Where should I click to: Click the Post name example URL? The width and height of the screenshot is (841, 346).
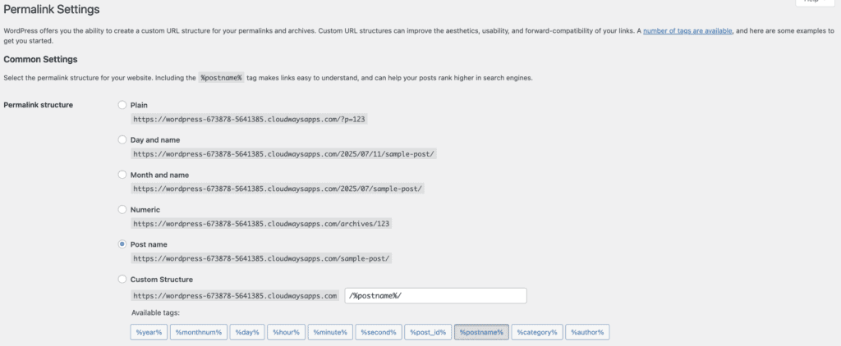pyautogui.click(x=261, y=259)
